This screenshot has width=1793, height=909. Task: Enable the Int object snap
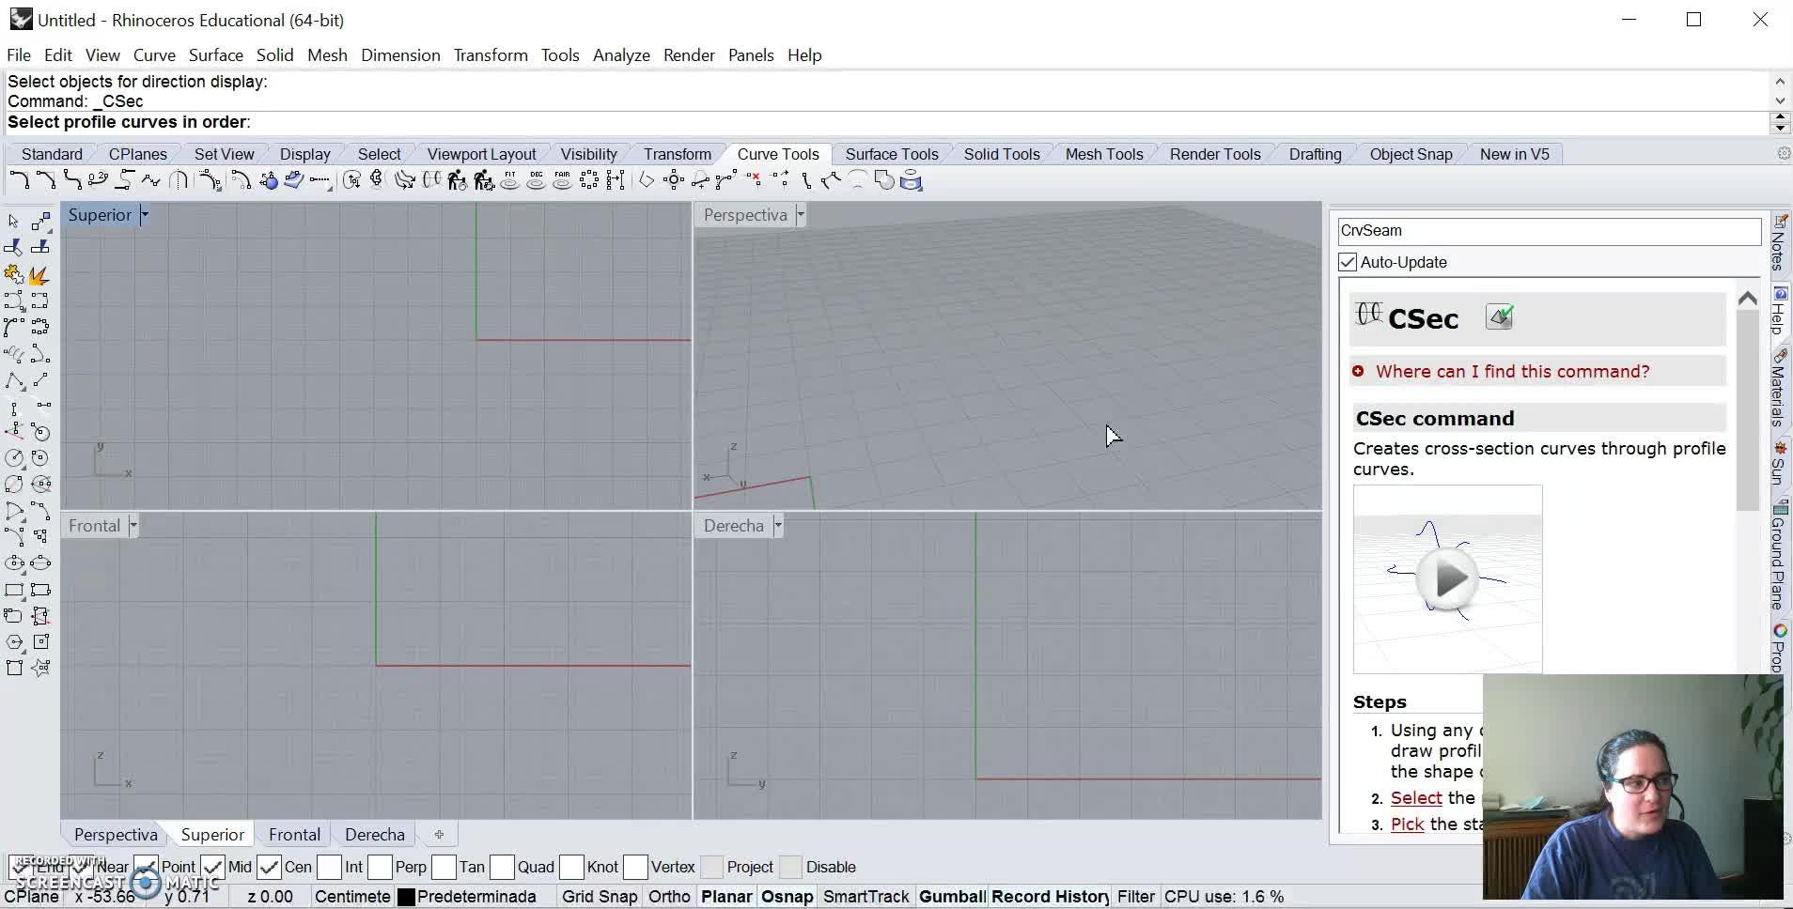330,867
